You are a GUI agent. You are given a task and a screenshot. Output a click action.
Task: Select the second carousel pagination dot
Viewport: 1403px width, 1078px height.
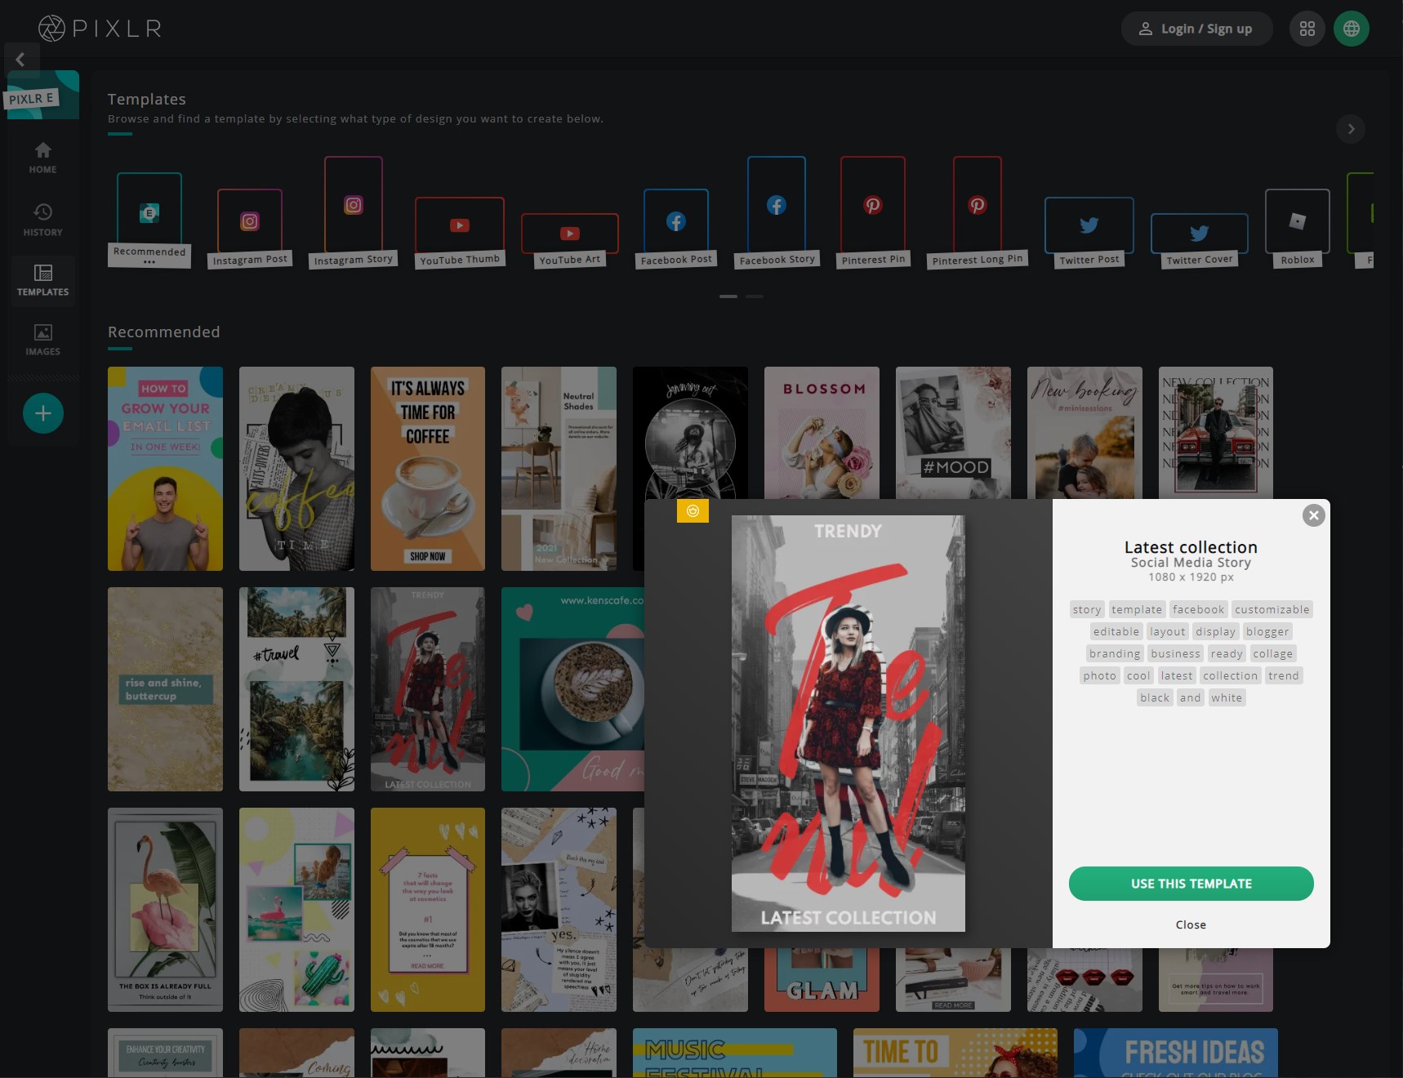point(754,296)
